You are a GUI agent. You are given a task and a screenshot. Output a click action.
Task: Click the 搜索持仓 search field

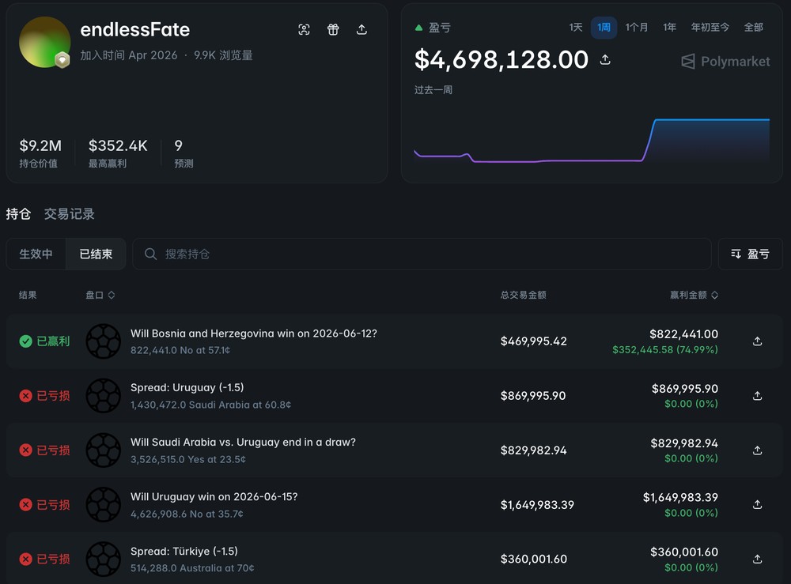(x=422, y=254)
